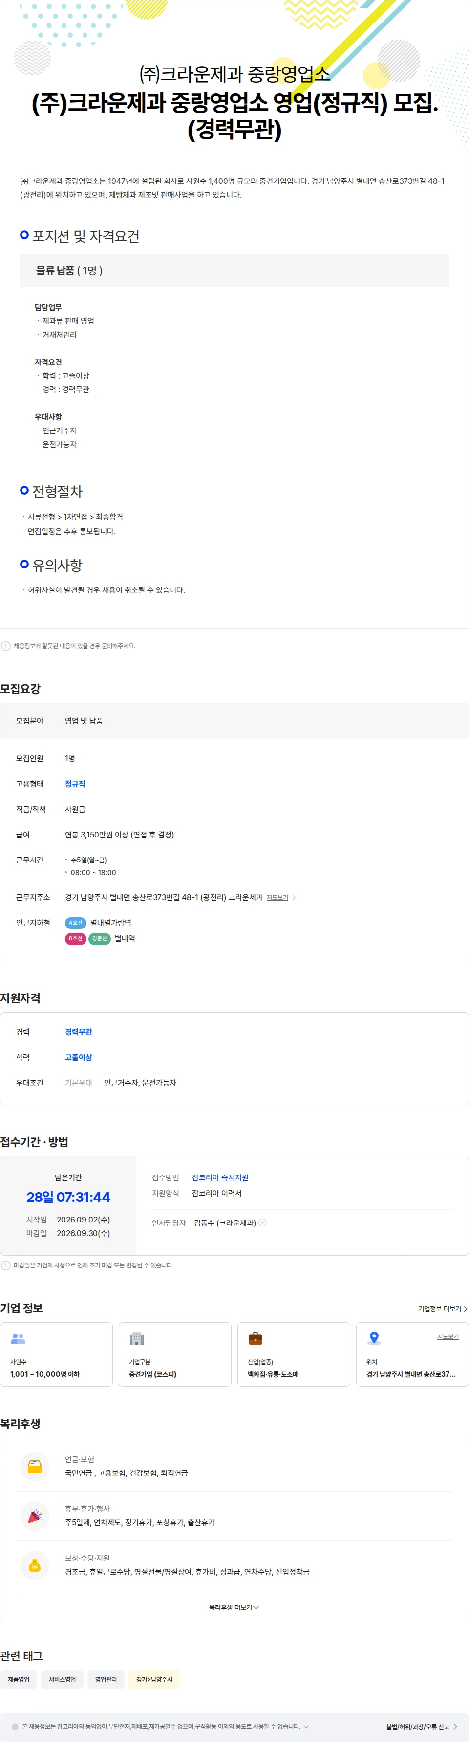Click the 휴무·휴가·행사 party icon
Viewport: 469px width, 1742px height.
tap(35, 1516)
